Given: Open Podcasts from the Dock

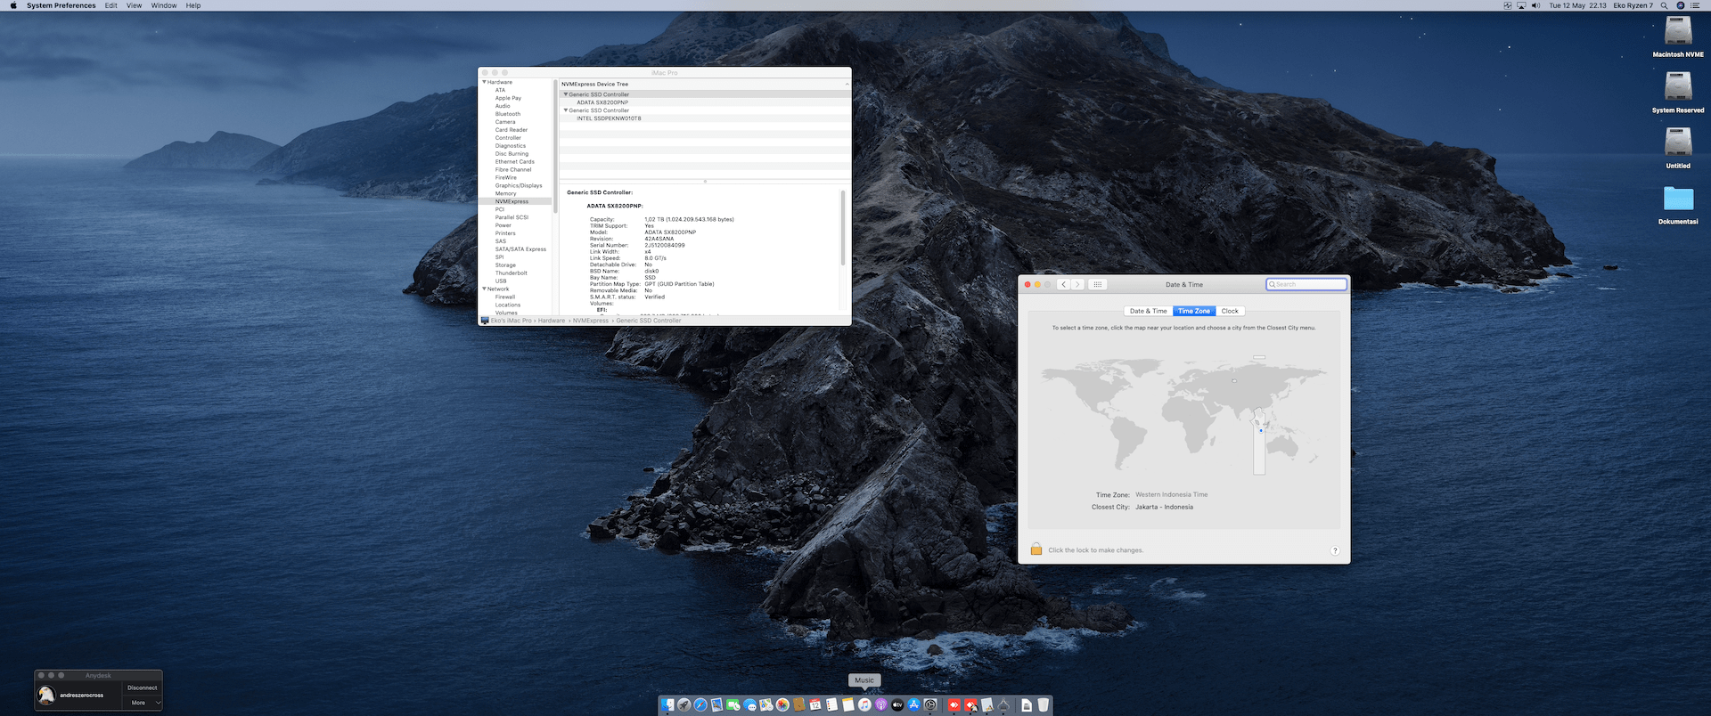Looking at the screenshot, I should [x=880, y=705].
